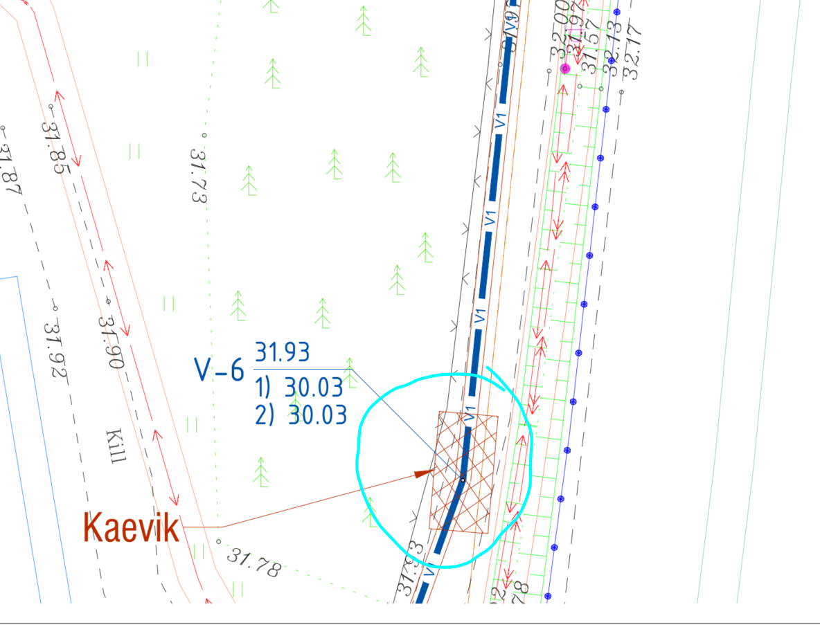Select the V-6 well label

219,371
